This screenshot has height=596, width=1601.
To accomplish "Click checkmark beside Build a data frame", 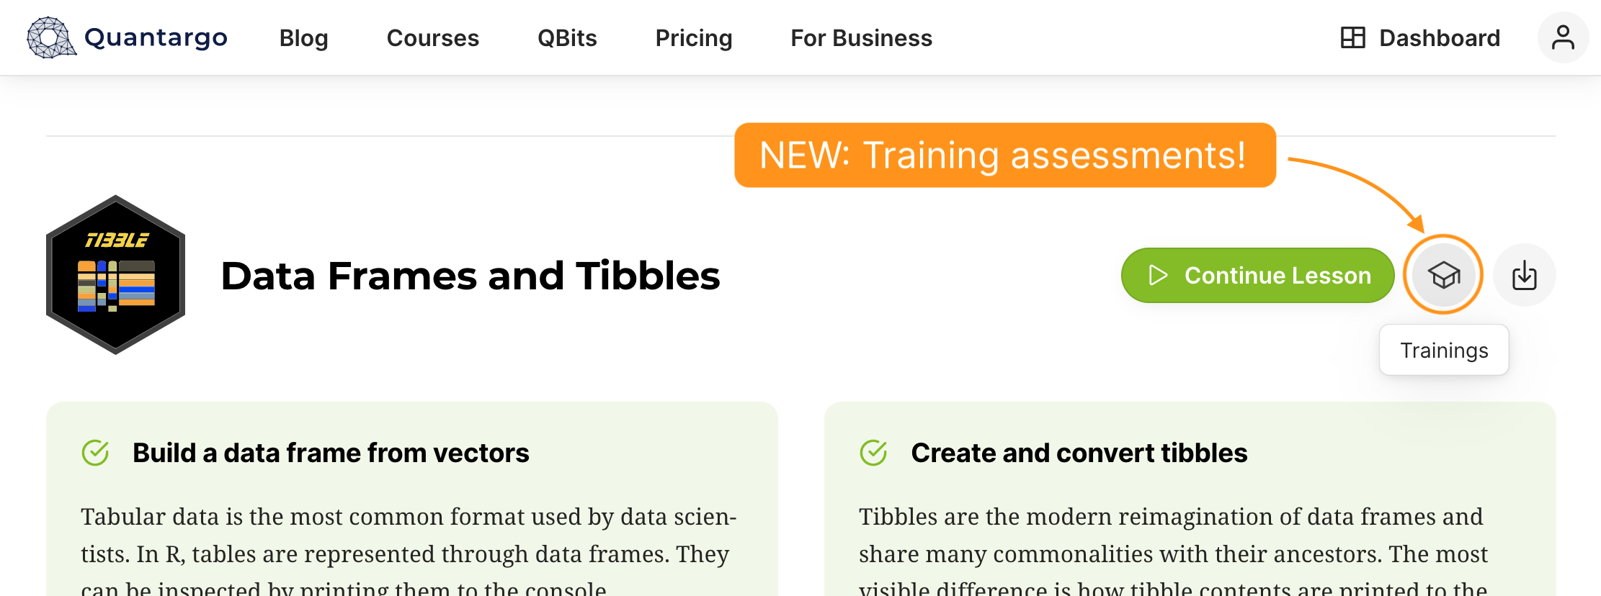I will pyautogui.click(x=95, y=453).
